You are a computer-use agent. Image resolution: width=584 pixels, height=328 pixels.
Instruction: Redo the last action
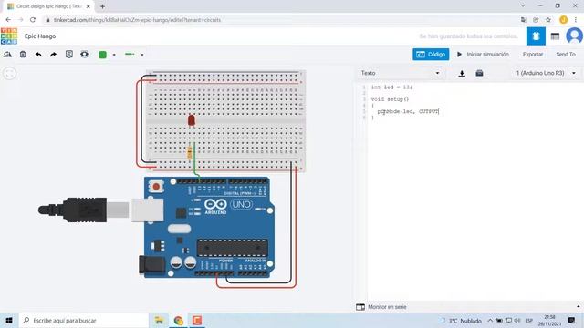53,55
